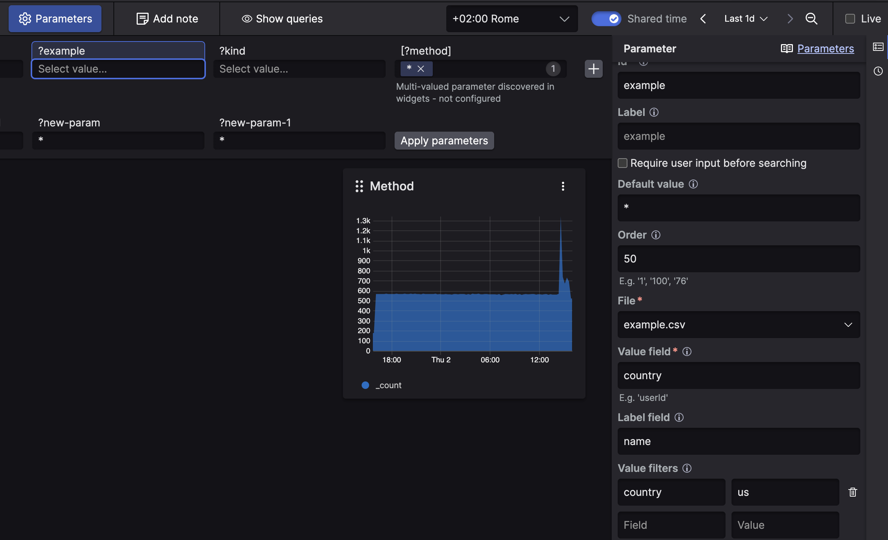Click the plus icon to add a new parameter
The image size is (888, 540).
(x=593, y=68)
